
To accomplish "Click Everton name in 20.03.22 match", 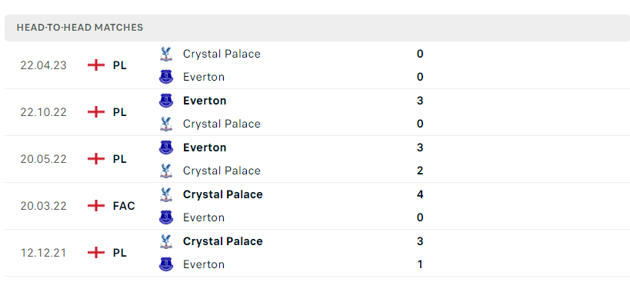I will click(x=204, y=217).
